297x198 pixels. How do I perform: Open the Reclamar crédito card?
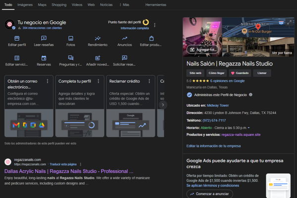pos(131,106)
